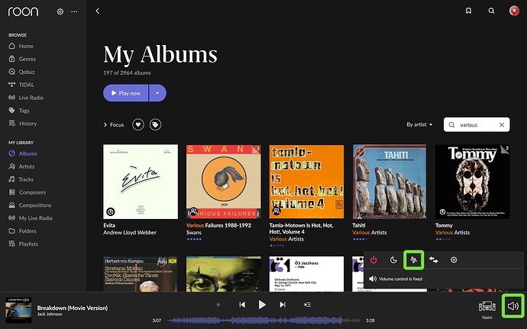
Task: Open the Naim zone selector
Action: pyautogui.click(x=487, y=309)
